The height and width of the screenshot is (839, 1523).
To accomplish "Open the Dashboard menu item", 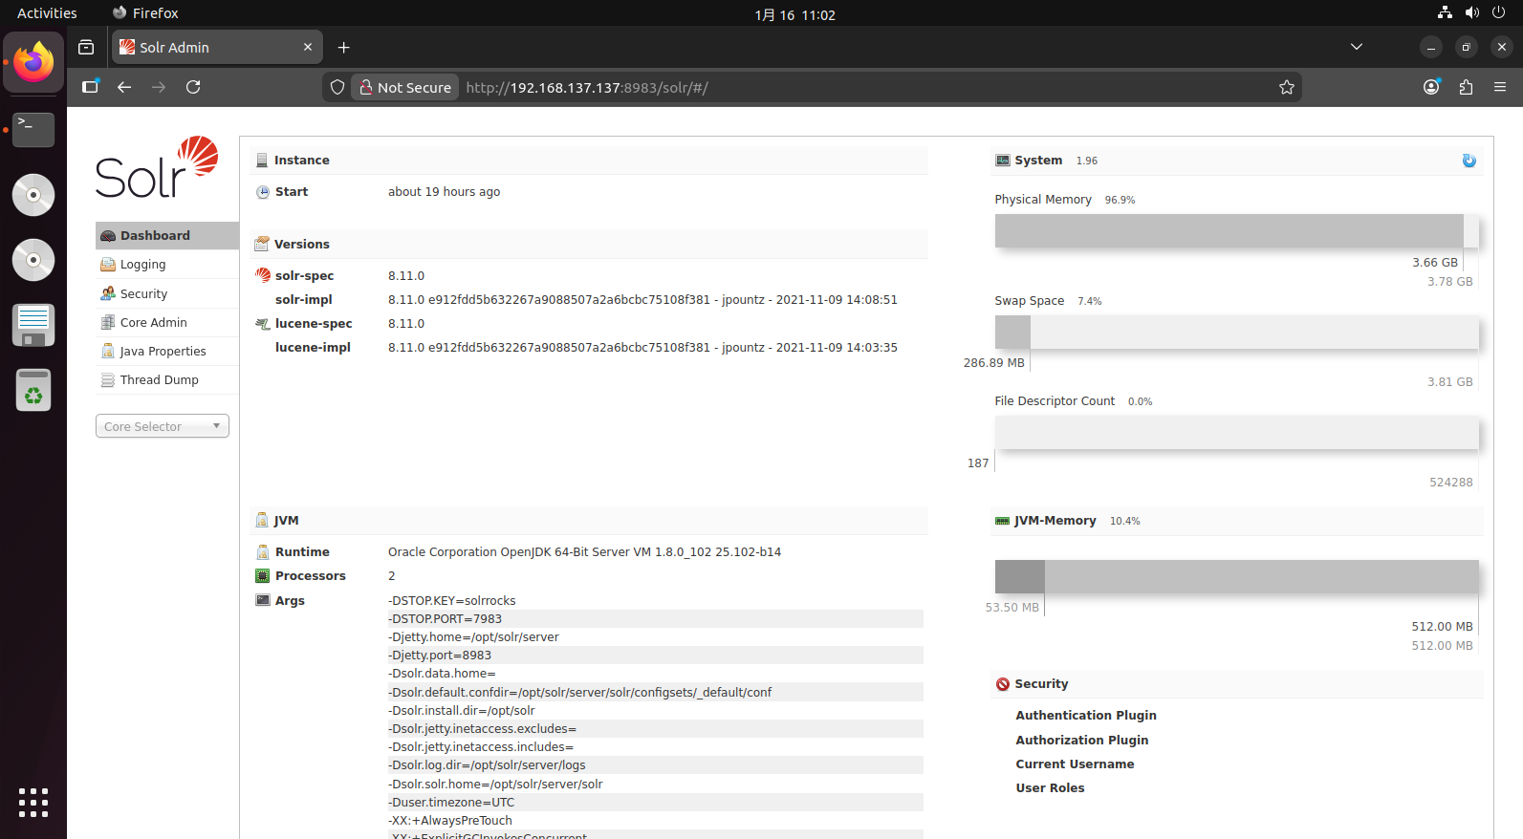I will point(167,235).
